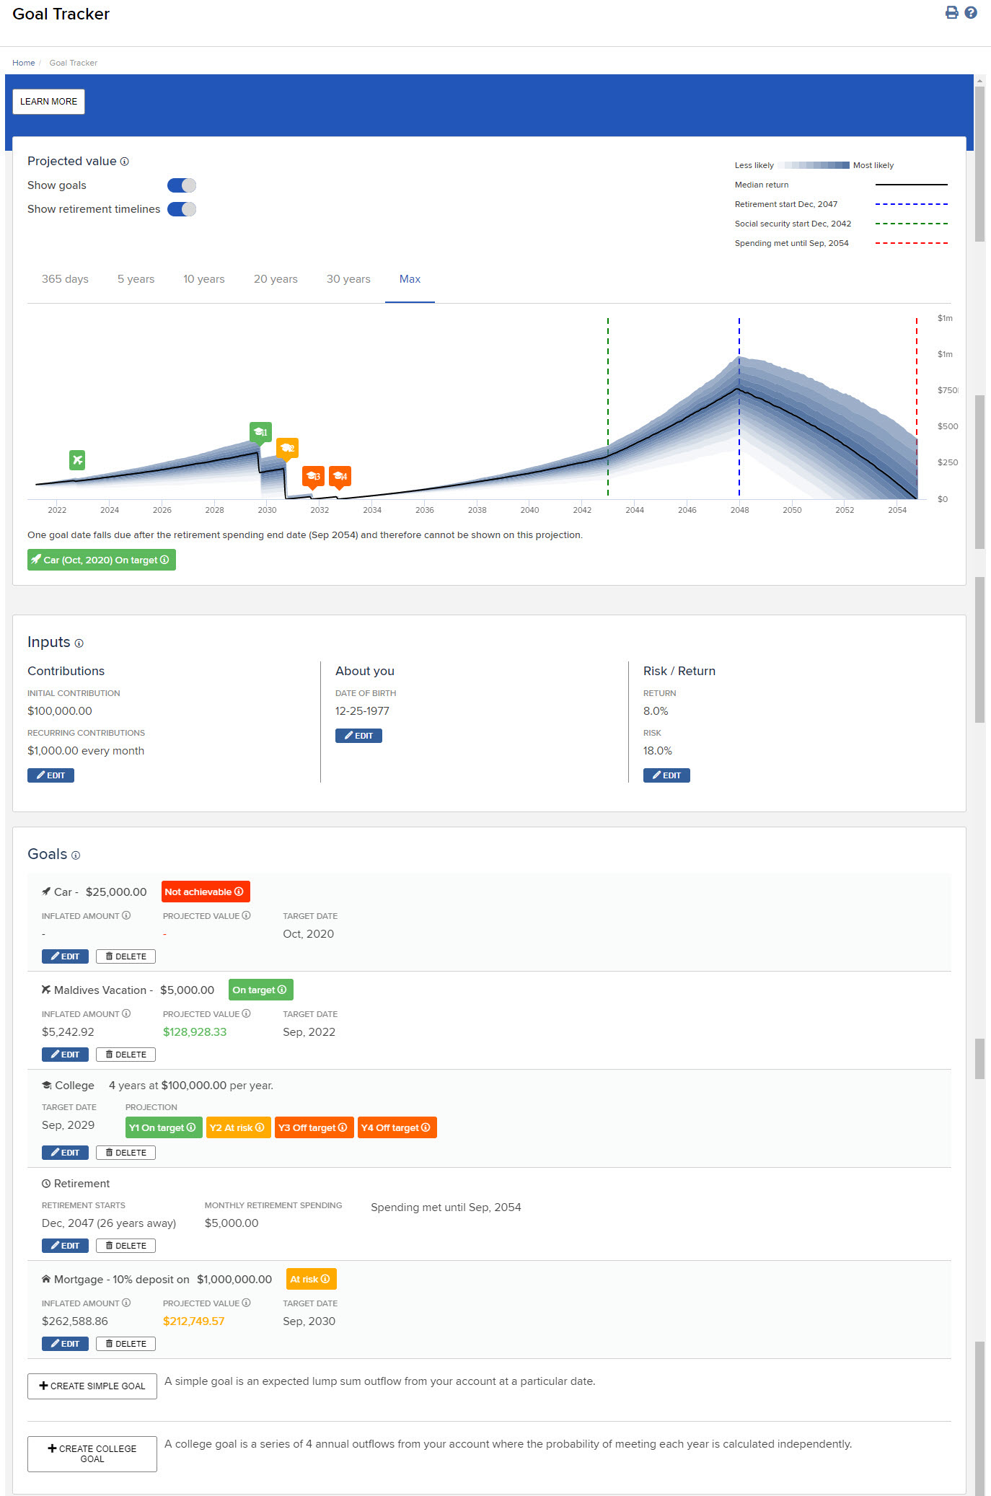This screenshot has height=1496, width=991.
Task: Click info icon beside Projected value
Action: point(125,162)
